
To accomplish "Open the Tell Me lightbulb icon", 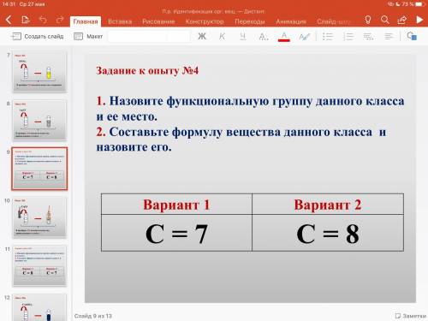I will pos(368,20).
